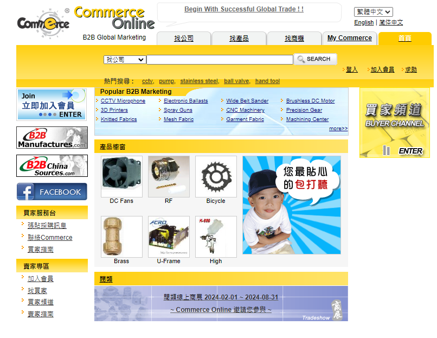Select the My Commerce tab
The height and width of the screenshot is (338, 437).
point(349,39)
